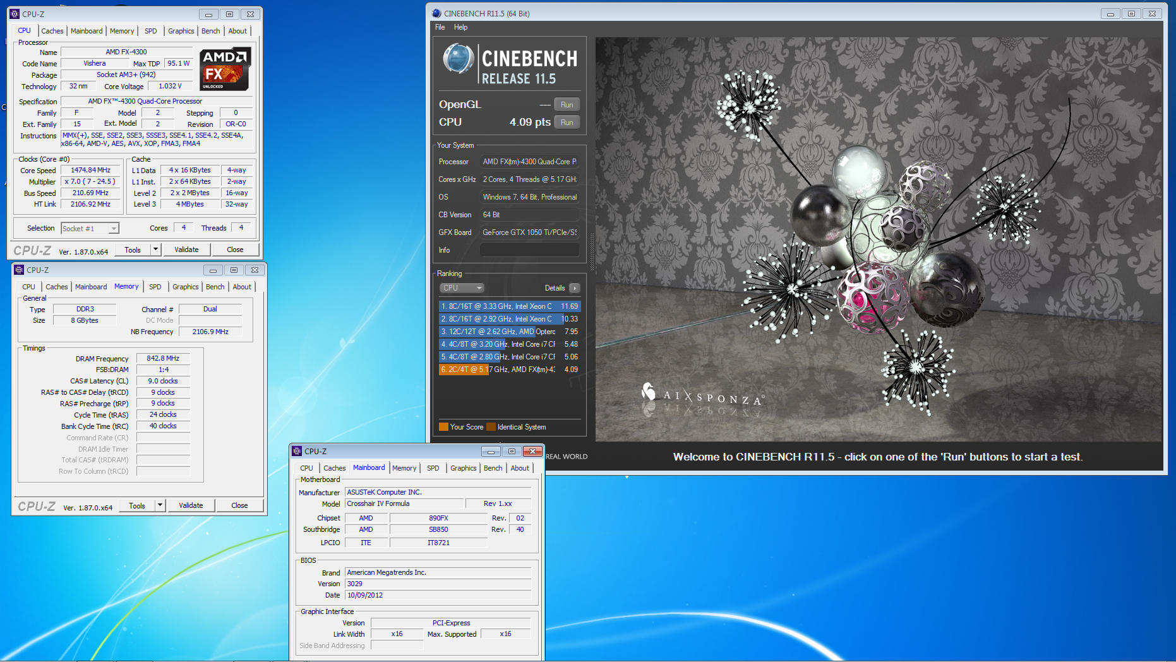Open the Tools dropdown arrow in CPU-Z Memory window
This screenshot has width=1176, height=662.
[160, 505]
